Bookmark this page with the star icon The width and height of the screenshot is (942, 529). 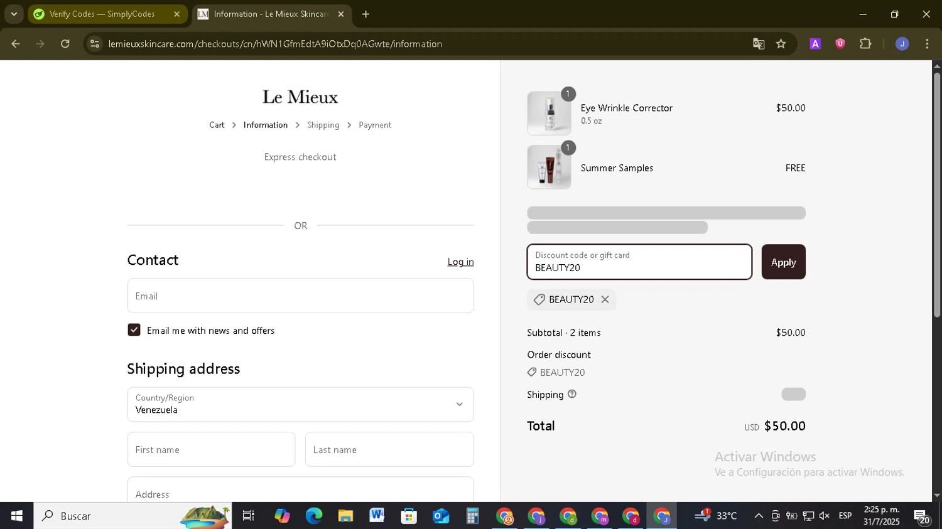point(781,44)
